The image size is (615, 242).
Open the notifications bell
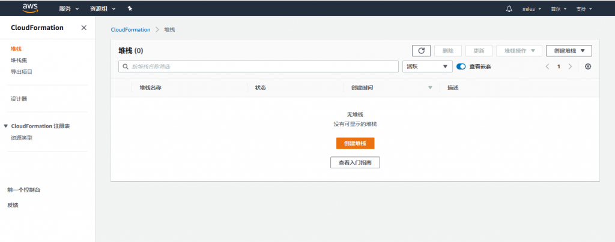[509, 8]
